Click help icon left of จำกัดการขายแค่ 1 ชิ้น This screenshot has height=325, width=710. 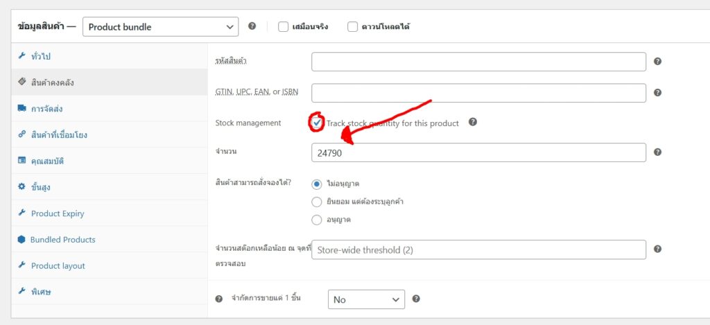pyautogui.click(x=219, y=299)
